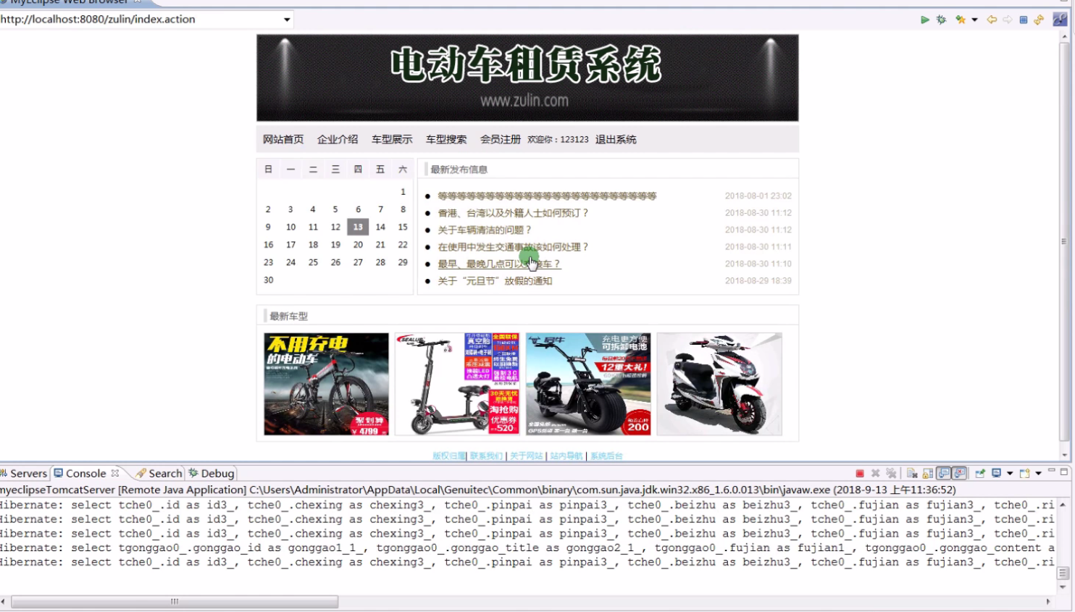Select day 30 in the calendar
The height and width of the screenshot is (612, 1075).
tap(269, 280)
